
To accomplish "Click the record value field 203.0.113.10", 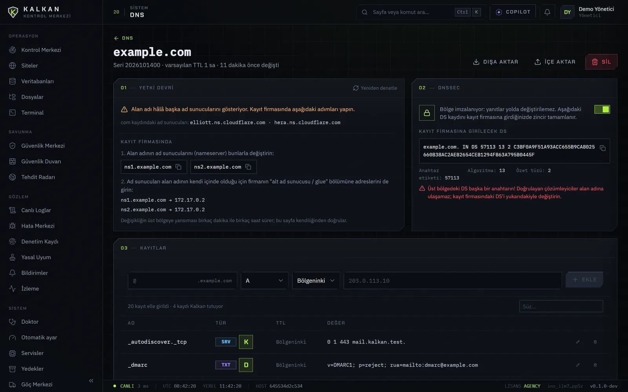I will pos(453,281).
